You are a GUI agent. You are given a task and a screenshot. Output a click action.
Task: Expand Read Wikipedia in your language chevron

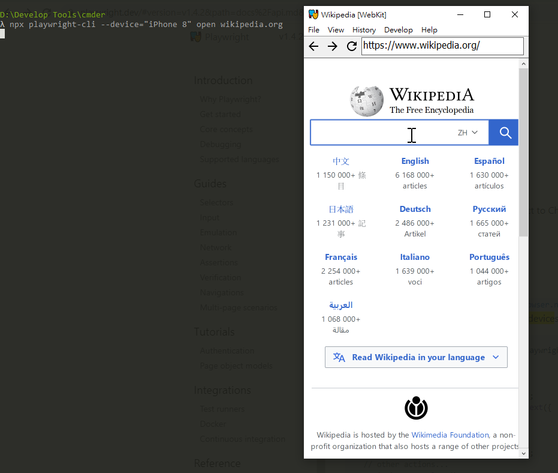tap(496, 357)
